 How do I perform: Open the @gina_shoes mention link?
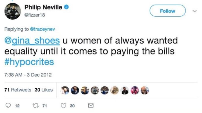tap(32, 40)
